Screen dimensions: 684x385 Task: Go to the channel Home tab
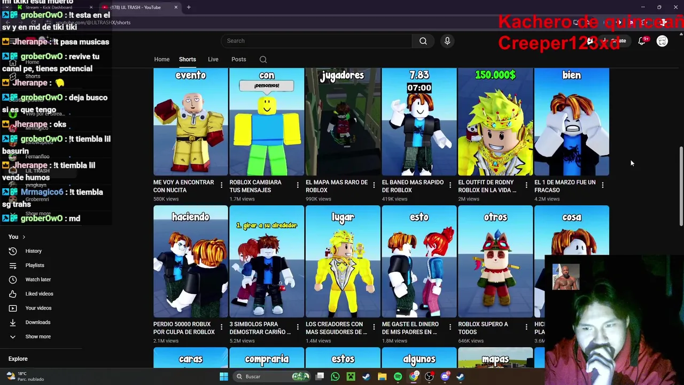[x=161, y=59]
